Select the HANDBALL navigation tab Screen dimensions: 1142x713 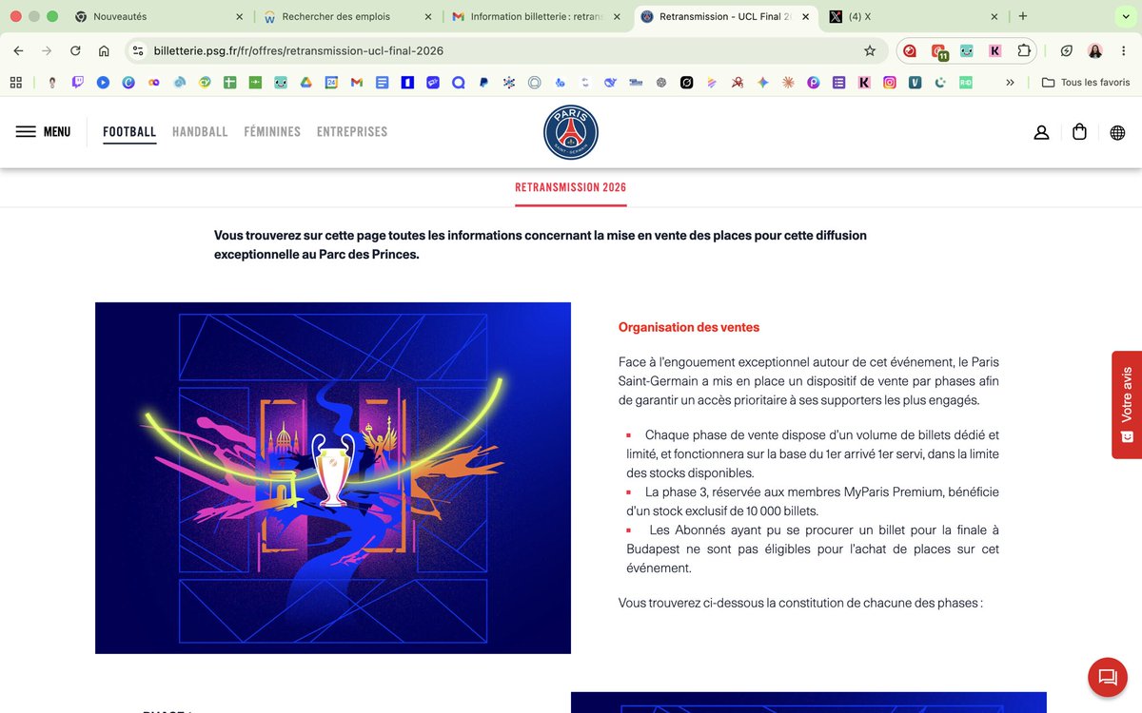[x=200, y=132]
